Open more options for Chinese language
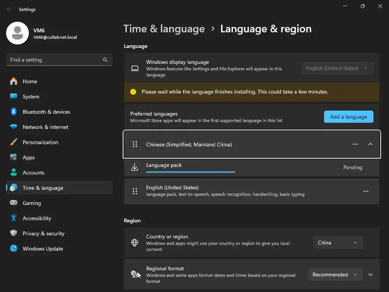Image resolution: width=389 pixels, height=292 pixels. (x=355, y=144)
